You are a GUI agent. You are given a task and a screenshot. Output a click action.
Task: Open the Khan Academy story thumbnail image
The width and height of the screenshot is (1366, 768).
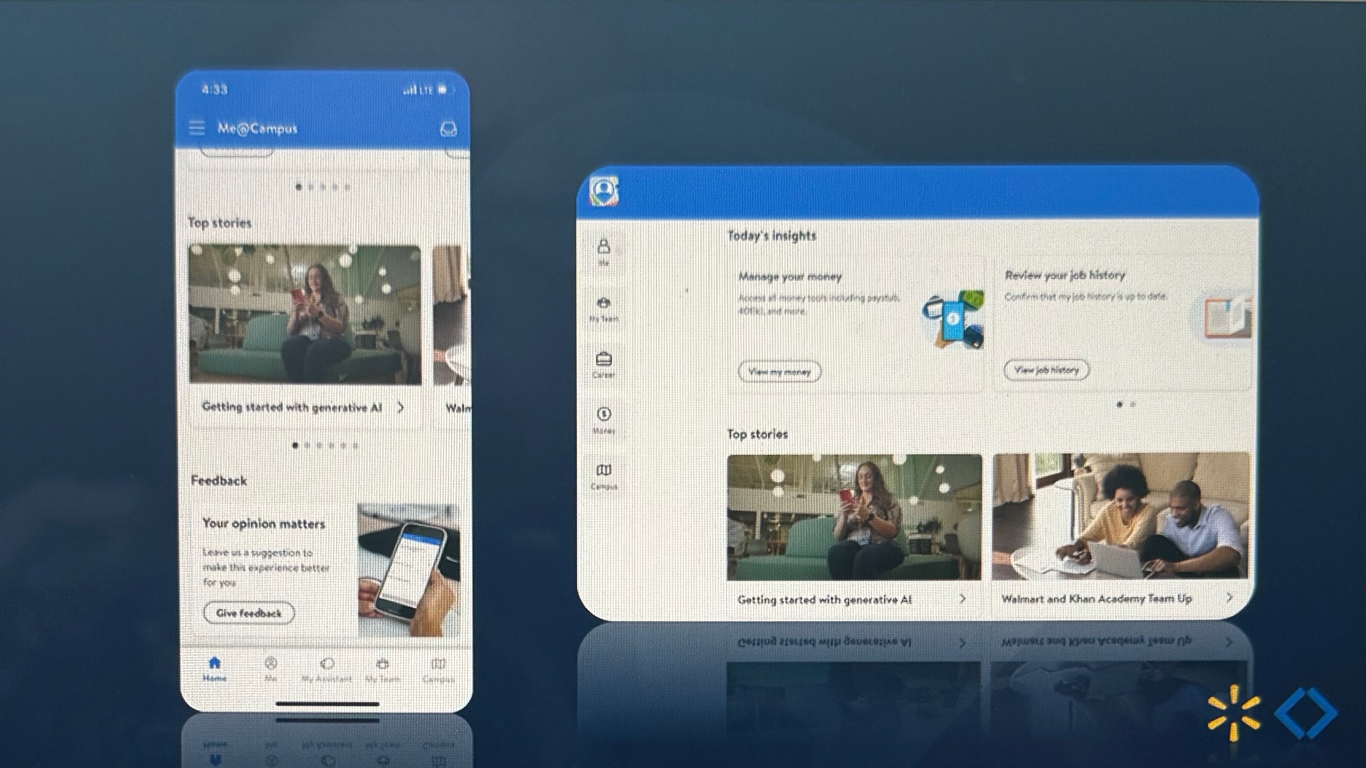coord(1120,516)
